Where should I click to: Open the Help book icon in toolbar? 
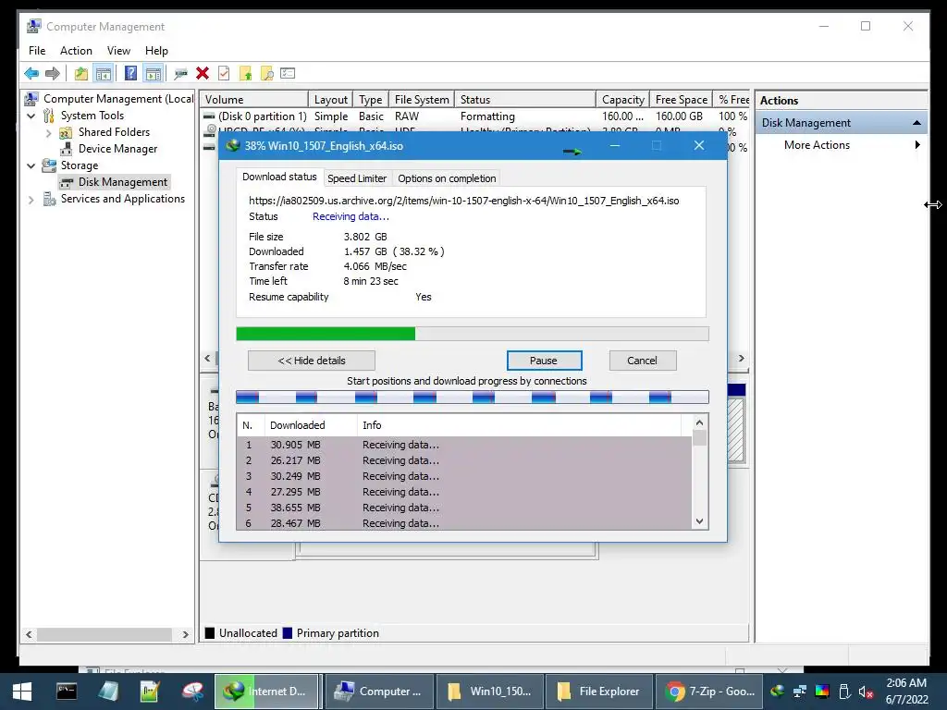[130, 74]
